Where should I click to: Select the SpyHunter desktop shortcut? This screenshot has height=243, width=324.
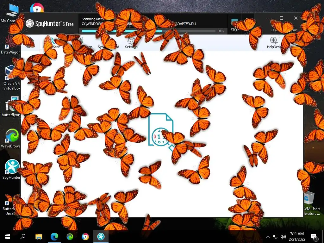point(11,170)
